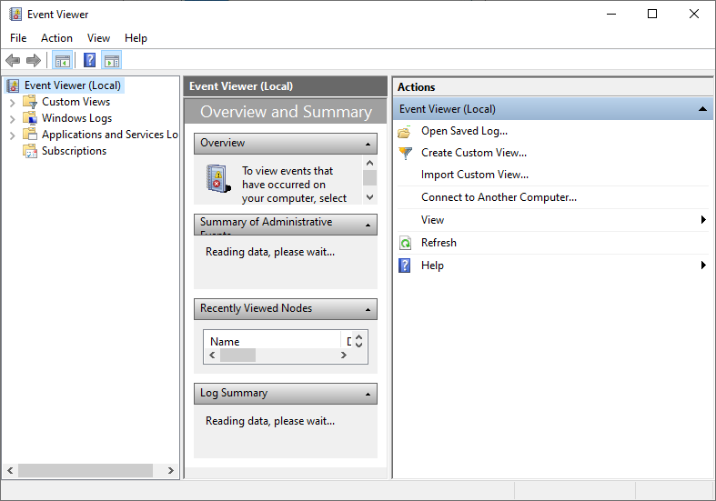Screen dimensions: 716x501
Task: Click Overview text scroll down arrow
Action: tap(370, 197)
